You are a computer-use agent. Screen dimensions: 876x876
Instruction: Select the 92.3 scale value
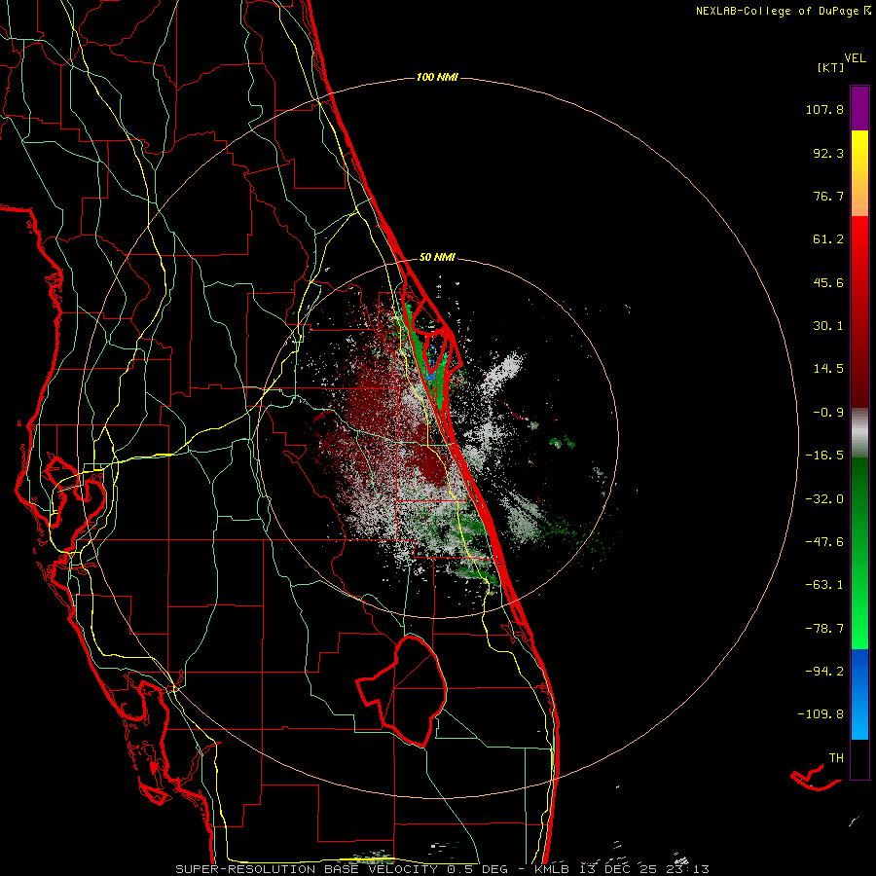[828, 153]
